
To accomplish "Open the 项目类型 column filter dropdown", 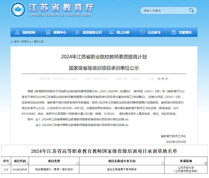I will coord(77,163).
